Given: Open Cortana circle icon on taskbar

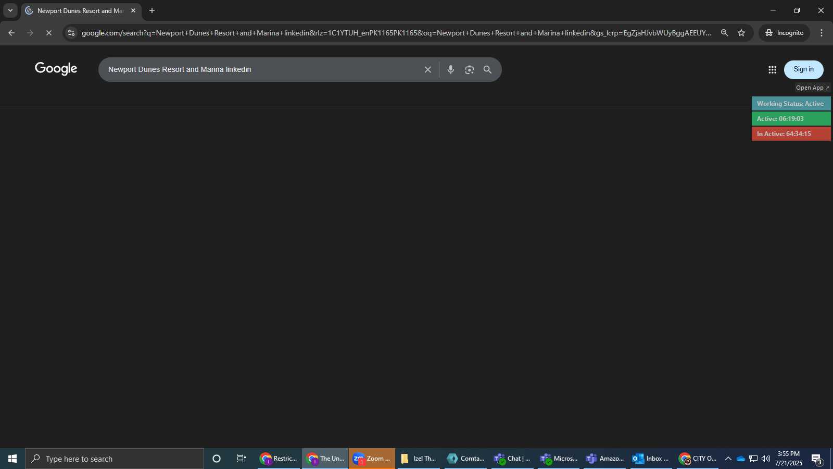Looking at the screenshot, I should [217, 459].
